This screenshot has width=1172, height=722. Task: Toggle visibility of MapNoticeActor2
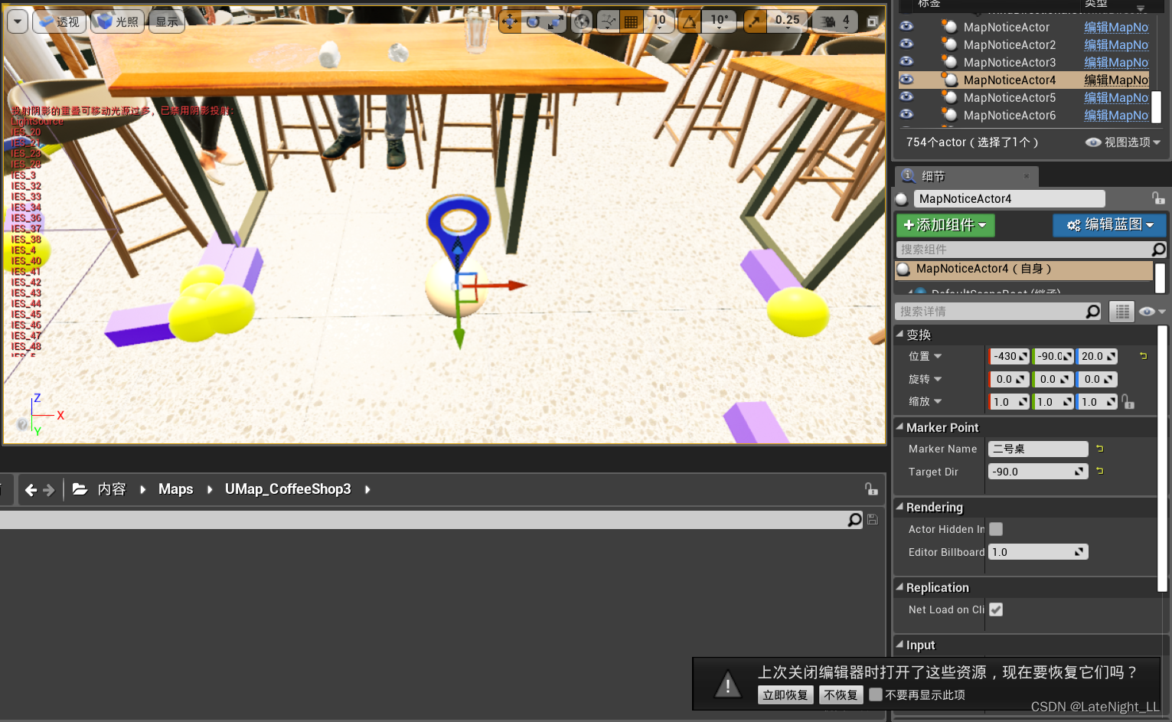click(x=906, y=44)
